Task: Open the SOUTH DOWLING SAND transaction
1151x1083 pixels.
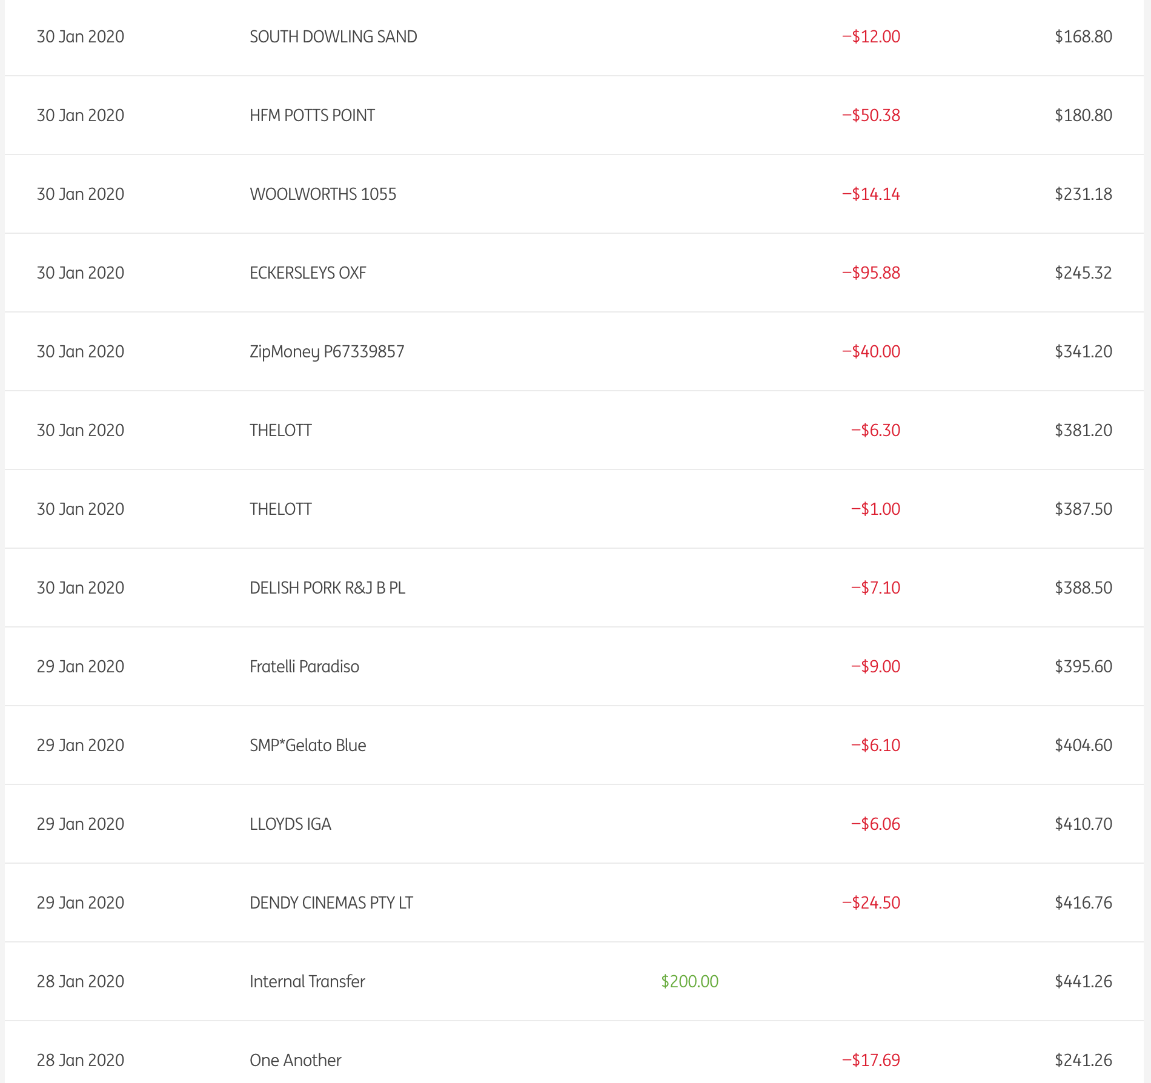Action: click(333, 36)
